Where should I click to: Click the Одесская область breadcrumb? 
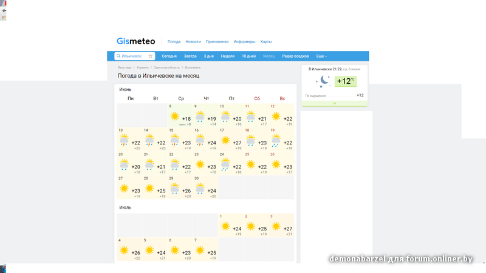coord(166,67)
